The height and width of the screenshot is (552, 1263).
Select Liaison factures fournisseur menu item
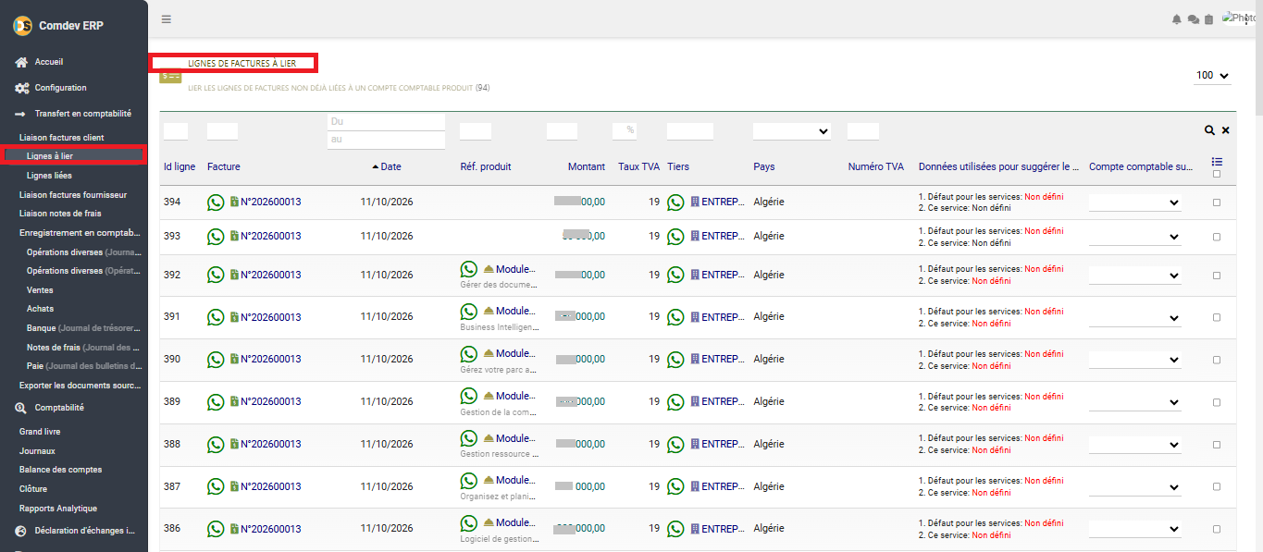coord(73,195)
